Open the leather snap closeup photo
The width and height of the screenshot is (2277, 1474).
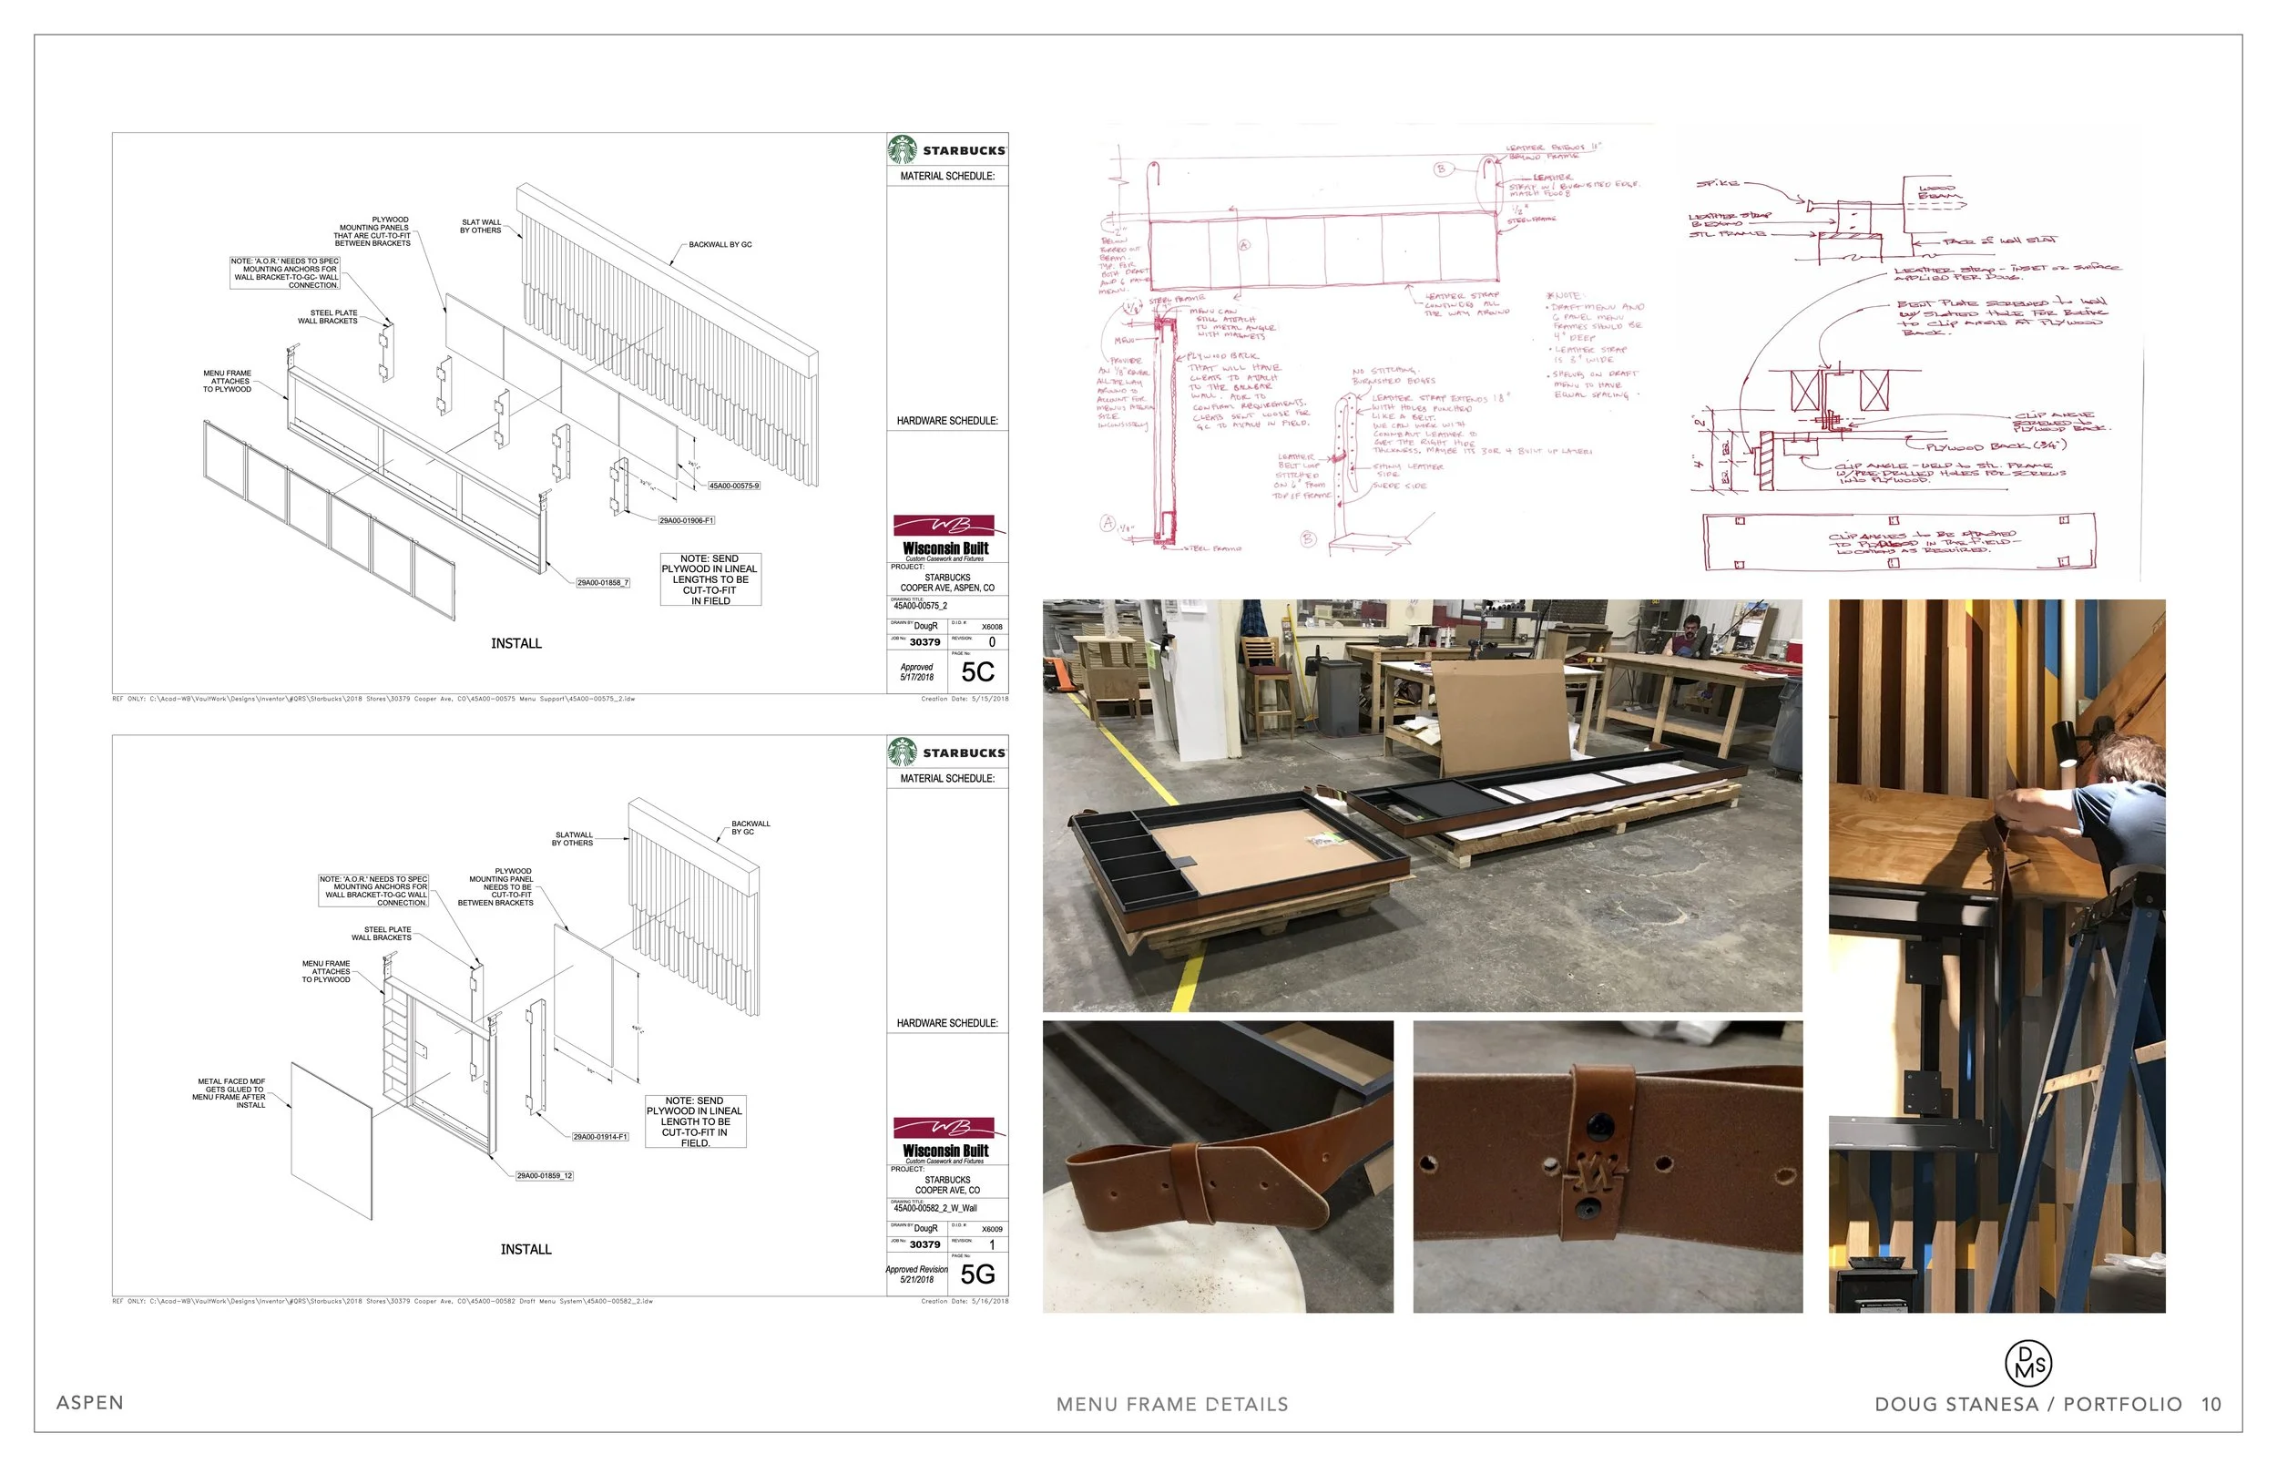[1608, 1166]
